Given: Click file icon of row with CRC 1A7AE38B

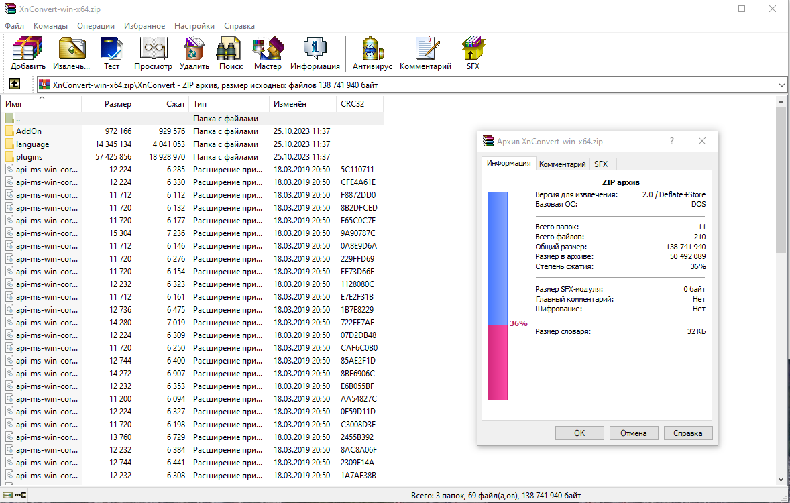Looking at the screenshot, I should [9, 476].
